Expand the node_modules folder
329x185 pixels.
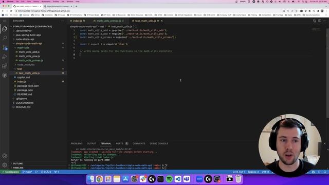click(26, 65)
